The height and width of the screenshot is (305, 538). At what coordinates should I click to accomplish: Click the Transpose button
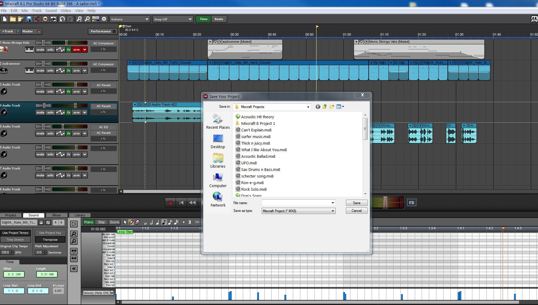50,240
